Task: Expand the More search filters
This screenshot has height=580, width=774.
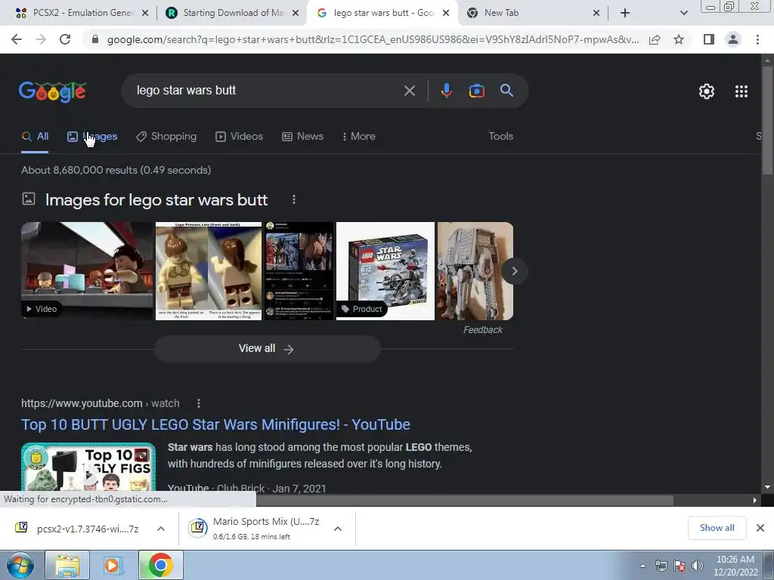Action: (359, 137)
